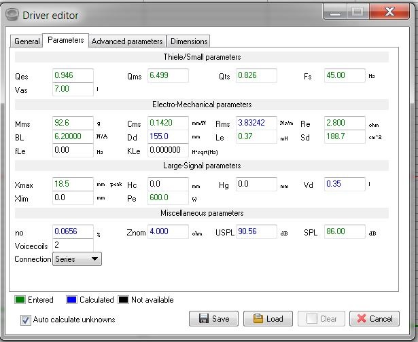Screen dimensions: 418x342
Task: Click the USPL field showing 90.56
Action: [256, 231]
